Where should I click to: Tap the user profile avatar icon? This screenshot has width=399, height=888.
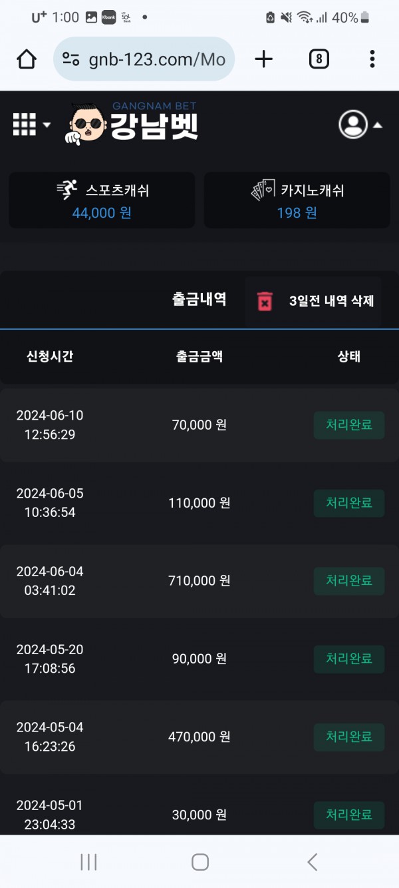pyautogui.click(x=352, y=125)
